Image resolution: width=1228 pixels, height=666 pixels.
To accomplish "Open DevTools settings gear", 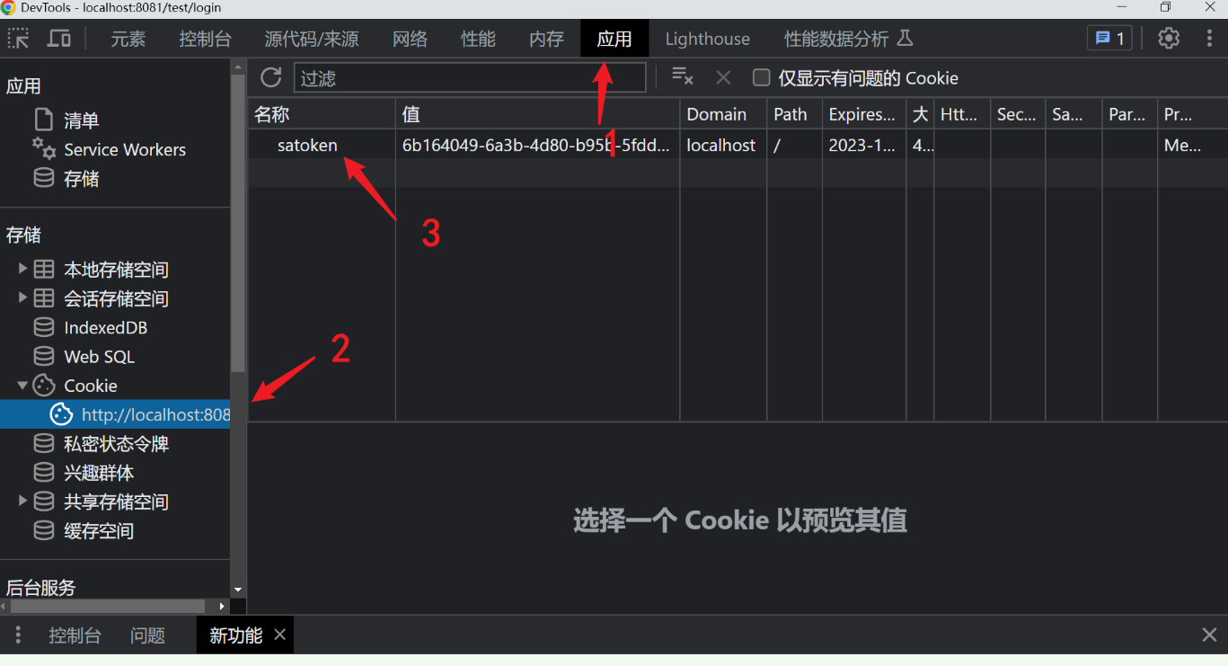I will (x=1169, y=39).
